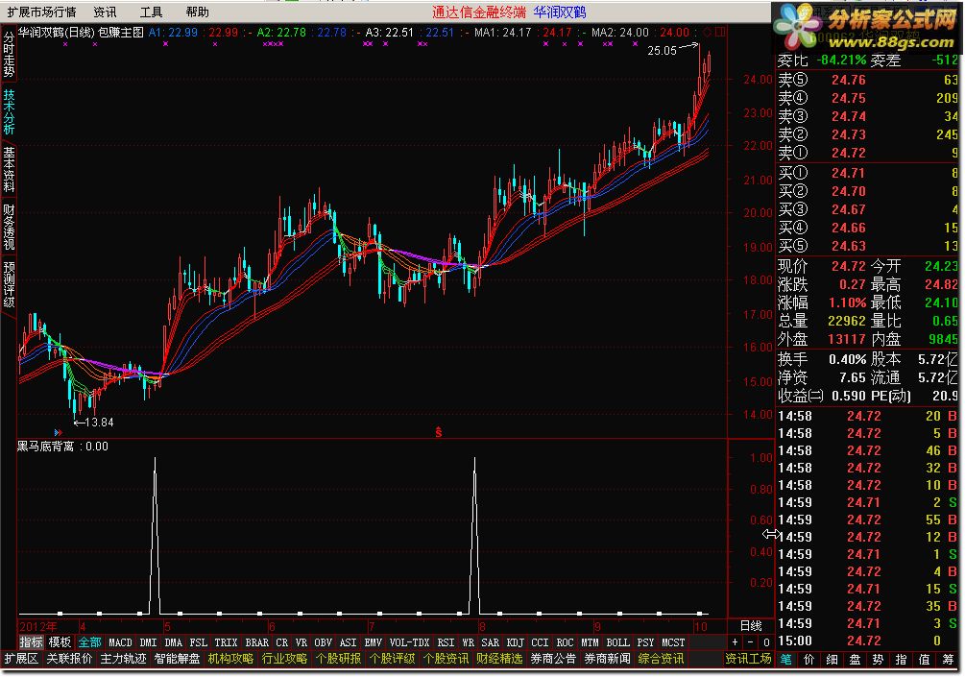The image size is (965, 677).
Task: Switch indicator to EMV
Action: point(373,641)
